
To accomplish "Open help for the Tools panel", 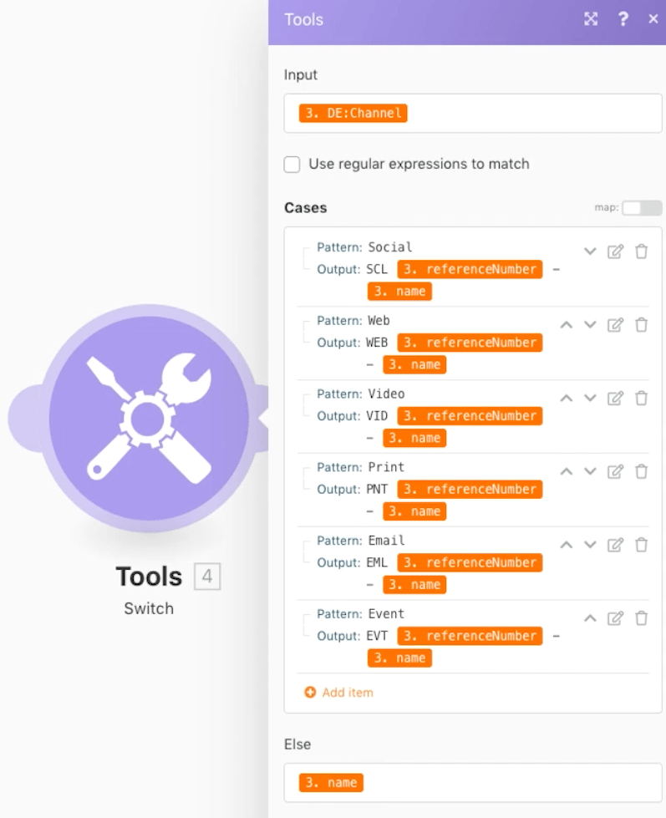I will 623,19.
